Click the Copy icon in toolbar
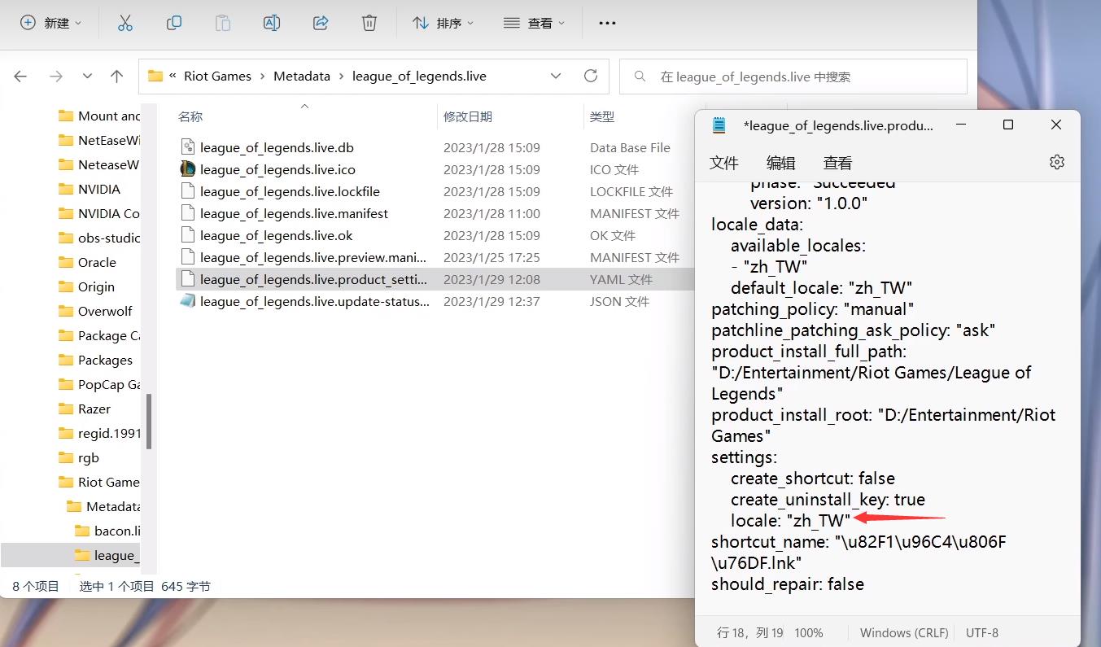The height and width of the screenshot is (647, 1101). pos(173,23)
